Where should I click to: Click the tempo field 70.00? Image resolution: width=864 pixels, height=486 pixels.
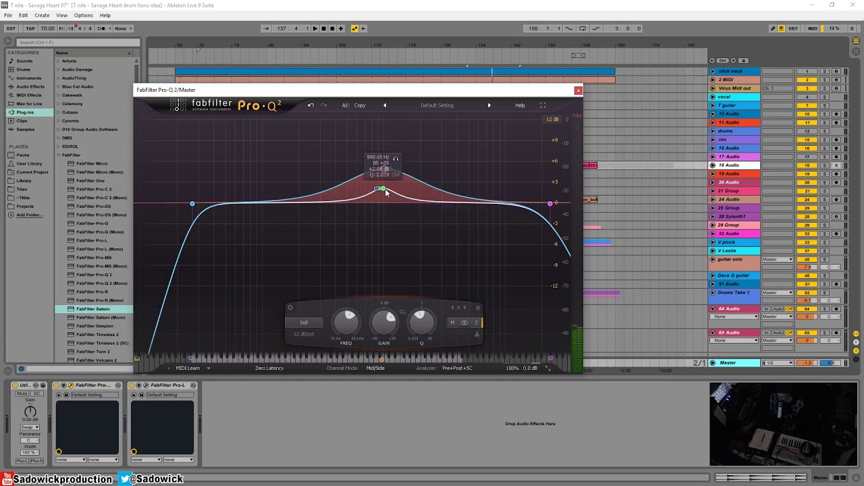[47, 28]
